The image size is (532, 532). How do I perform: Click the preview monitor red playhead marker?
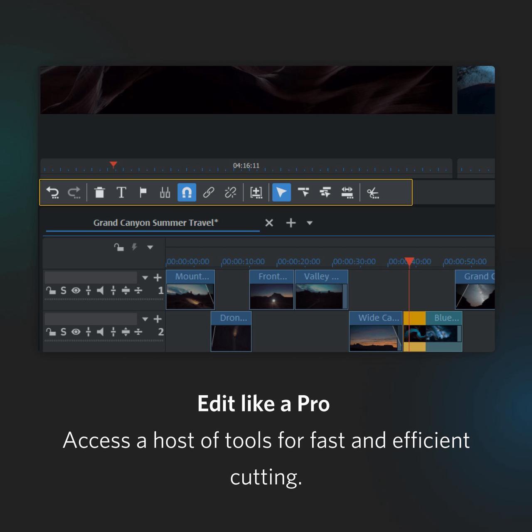coord(113,165)
